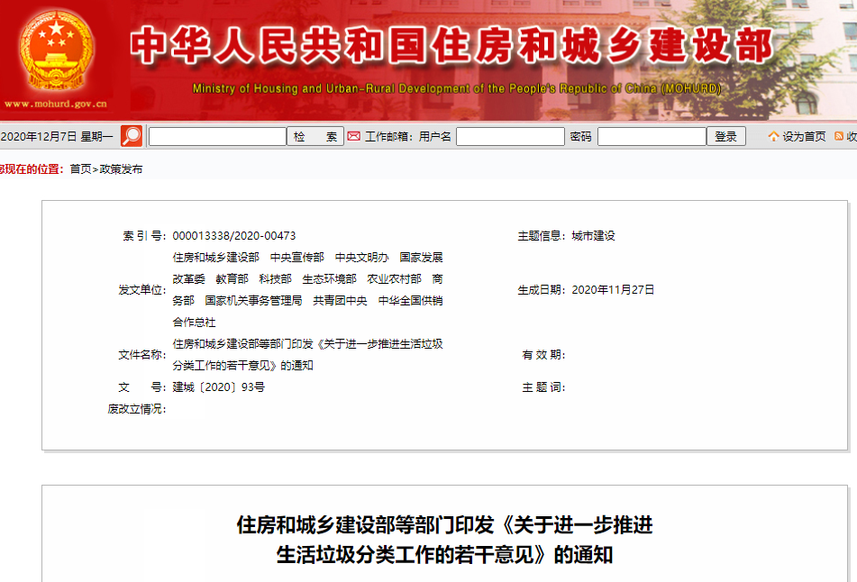Click the 密码 password input field
This screenshot has height=582, width=857.
tap(652, 137)
